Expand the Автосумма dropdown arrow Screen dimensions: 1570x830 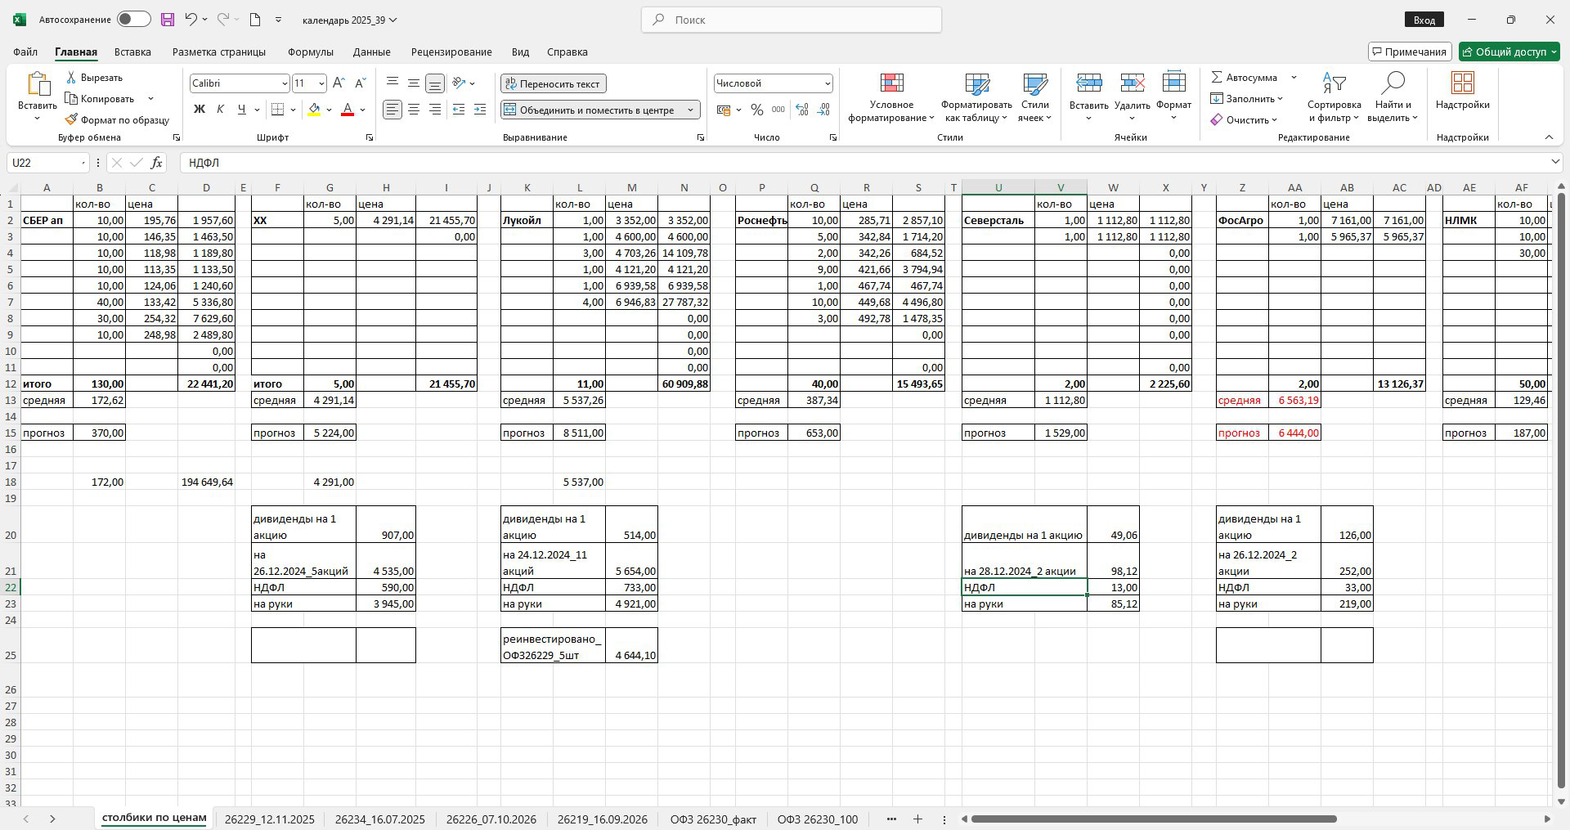[1294, 78]
